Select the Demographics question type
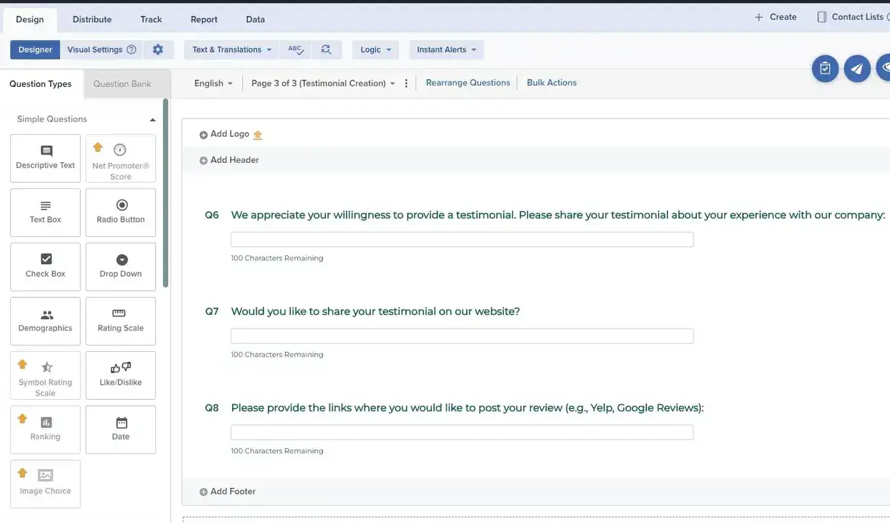 pyautogui.click(x=44, y=320)
